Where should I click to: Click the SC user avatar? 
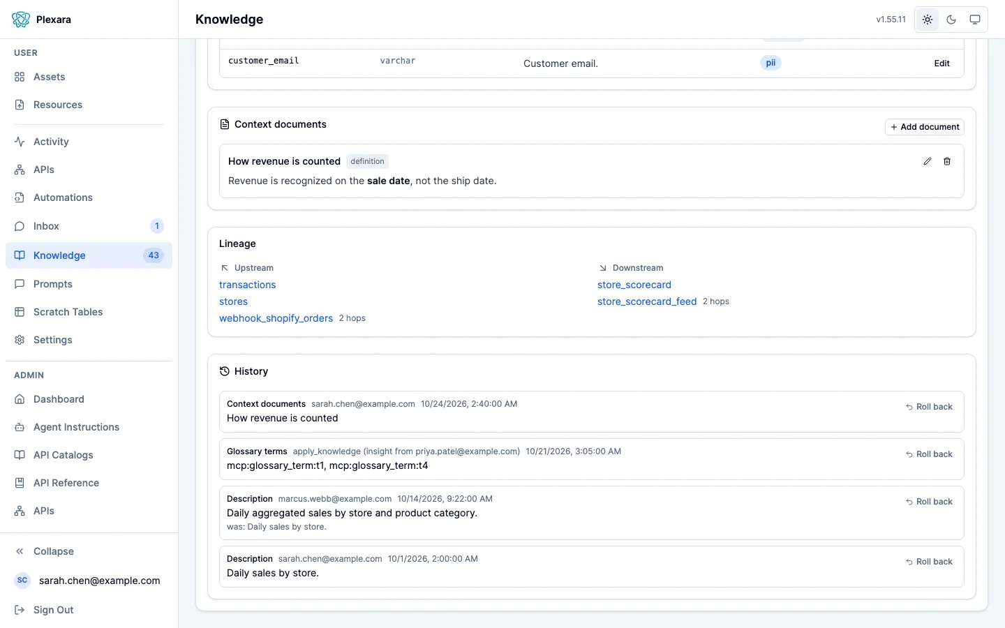coord(22,581)
